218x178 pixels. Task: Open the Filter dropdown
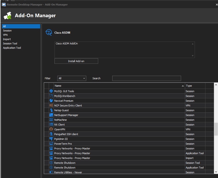coord(72,78)
